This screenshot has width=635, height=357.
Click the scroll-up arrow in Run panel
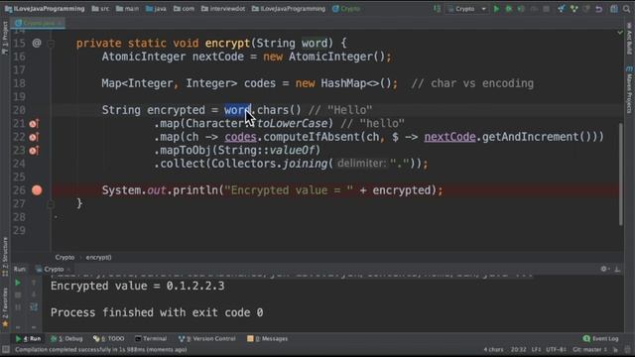[x=34, y=283]
